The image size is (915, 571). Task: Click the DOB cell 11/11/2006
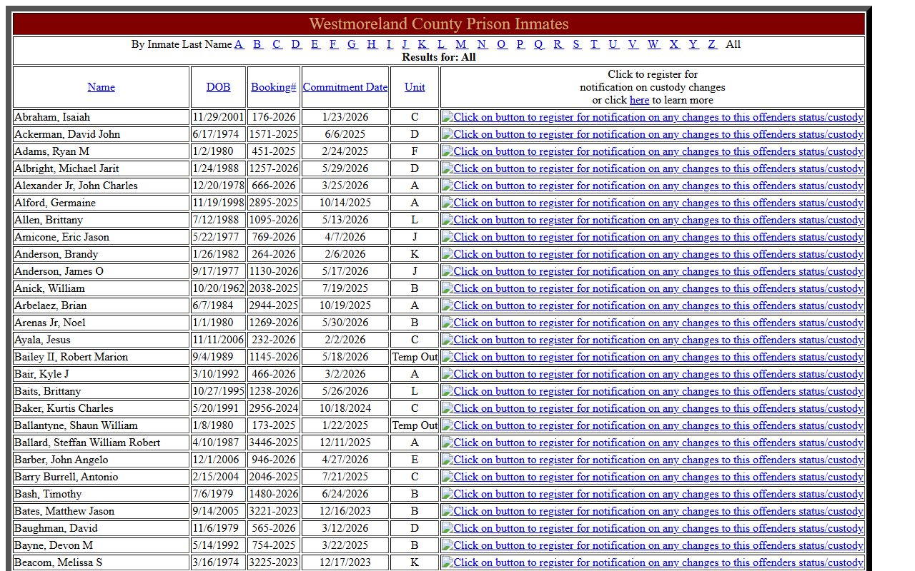point(218,340)
